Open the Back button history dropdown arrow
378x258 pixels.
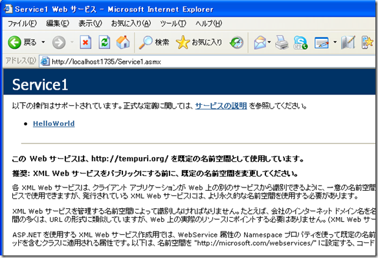point(43,43)
